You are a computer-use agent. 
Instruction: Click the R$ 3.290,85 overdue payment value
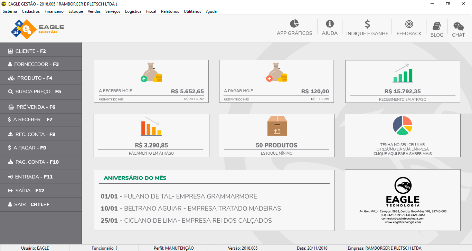pyautogui.click(x=151, y=145)
